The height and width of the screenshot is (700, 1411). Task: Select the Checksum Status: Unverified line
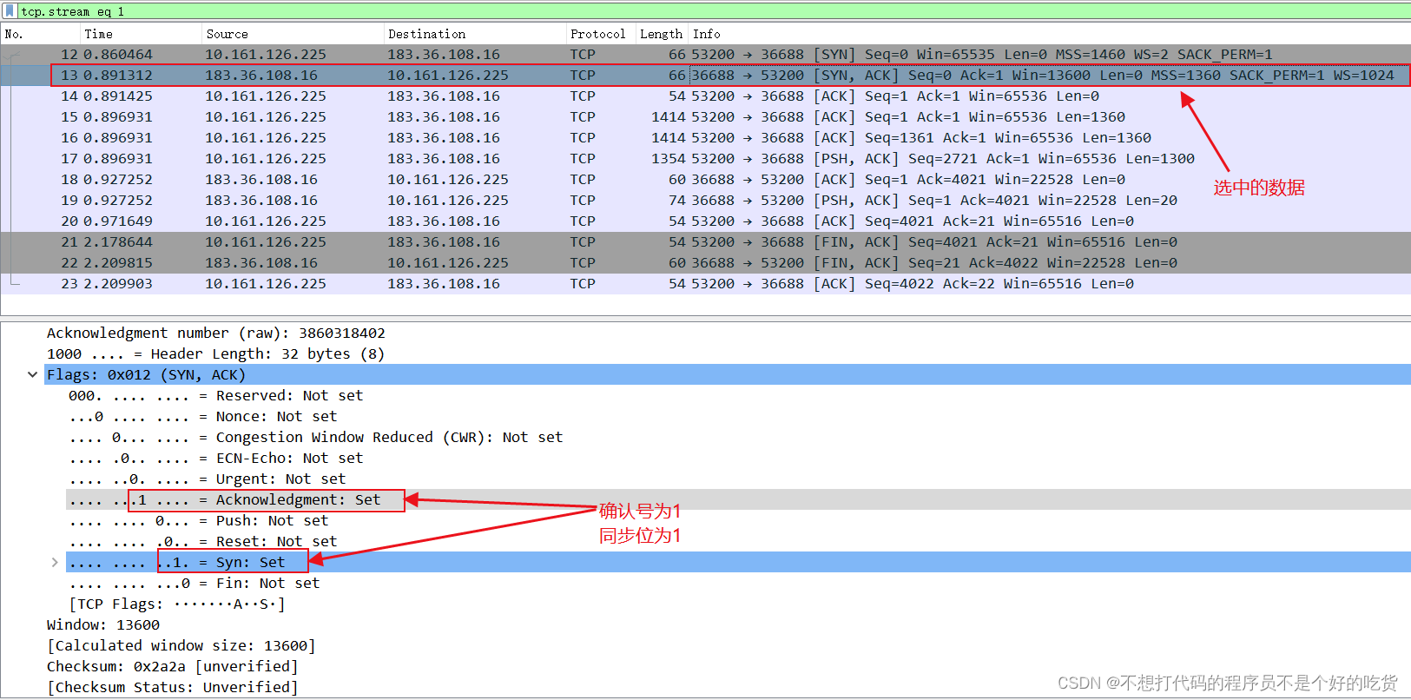point(173,688)
